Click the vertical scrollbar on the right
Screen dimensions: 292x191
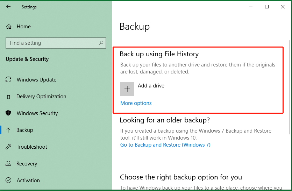(x=290, y=87)
